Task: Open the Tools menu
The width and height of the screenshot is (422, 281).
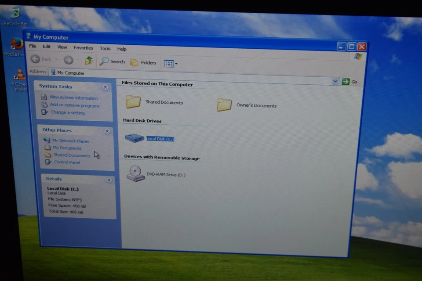Action: coord(105,48)
